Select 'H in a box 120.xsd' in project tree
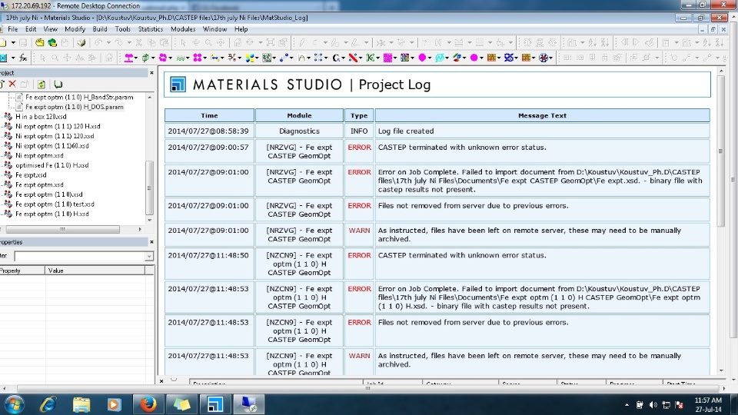The width and height of the screenshot is (738, 415). pos(41,117)
